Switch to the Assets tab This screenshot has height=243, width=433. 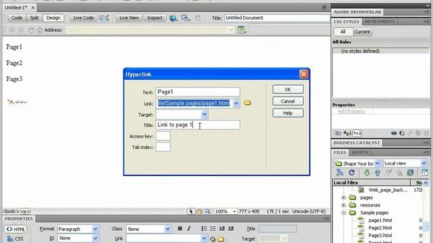click(x=359, y=153)
